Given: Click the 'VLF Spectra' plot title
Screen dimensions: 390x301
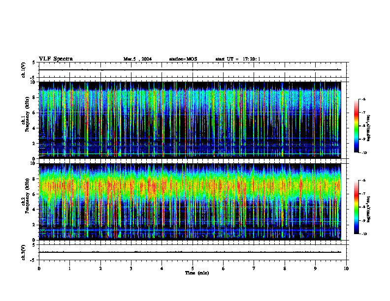Looking at the screenshot, I should point(56,59).
